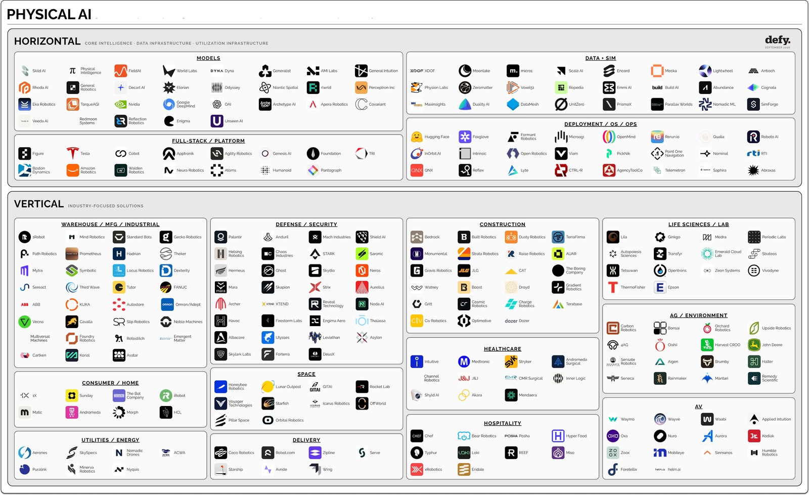
Task: Select the Palantir logo in Defense / Security
Action: (220, 237)
